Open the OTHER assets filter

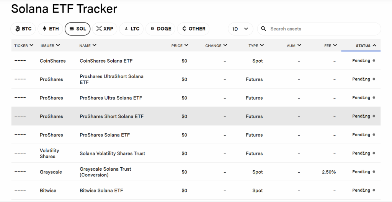click(193, 29)
